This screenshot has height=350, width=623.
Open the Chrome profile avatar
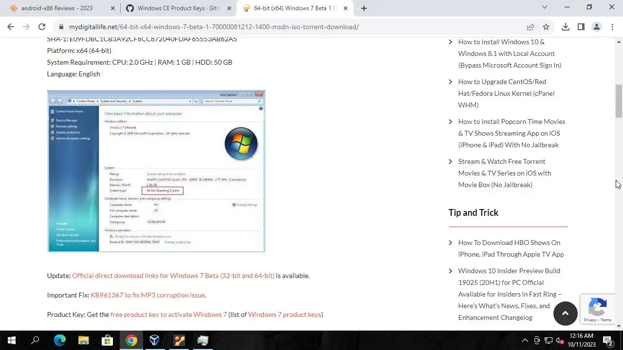[x=597, y=27]
